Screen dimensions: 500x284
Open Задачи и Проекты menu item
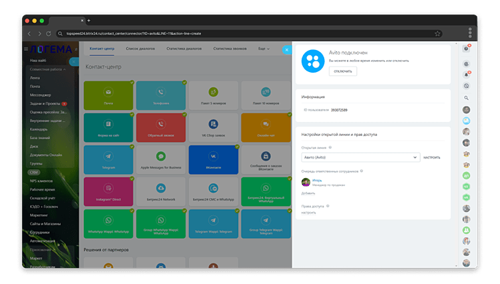[x=45, y=103]
